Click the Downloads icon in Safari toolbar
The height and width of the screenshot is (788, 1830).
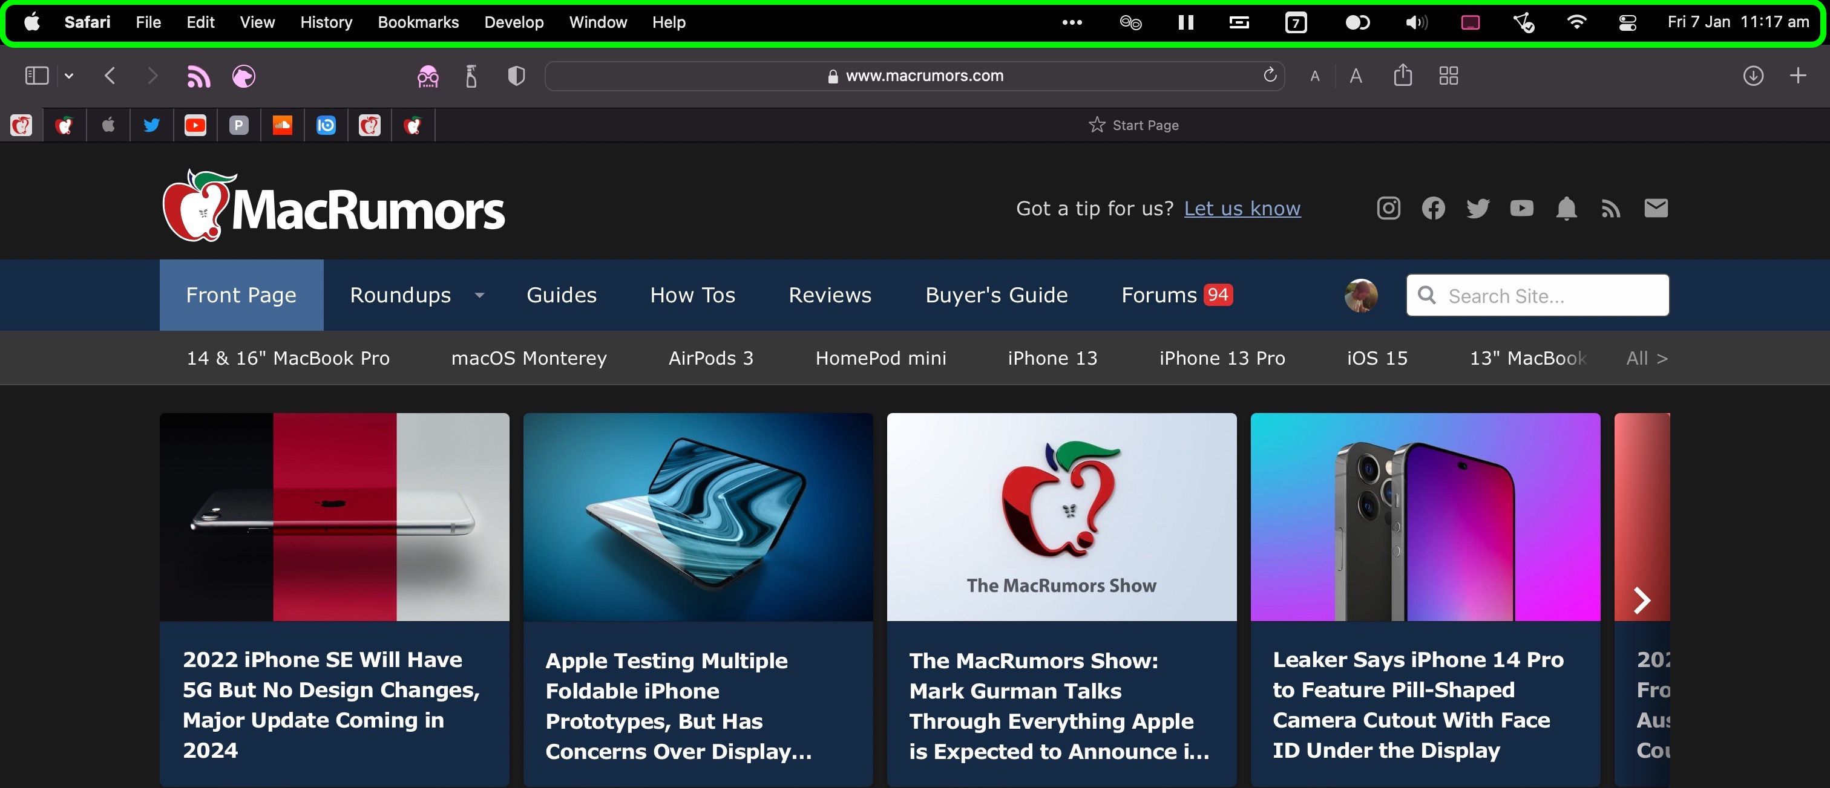click(1753, 74)
